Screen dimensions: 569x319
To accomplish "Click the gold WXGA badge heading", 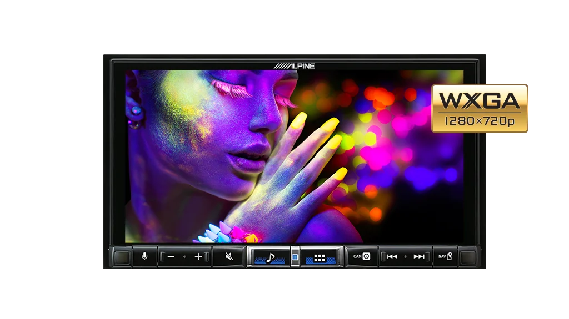I will [x=480, y=100].
